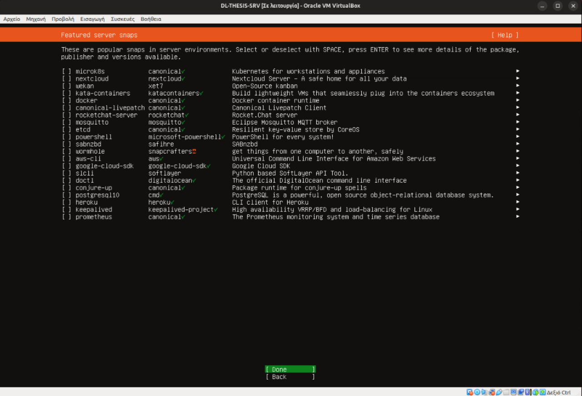The height and width of the screenshot is (396, 582).
Task: Open the audio status icon
Action: click(484, 392)
